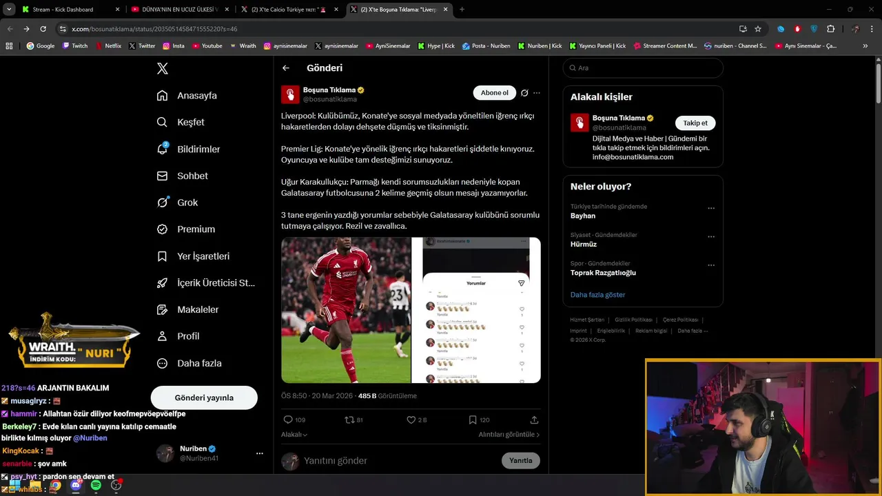Screen dimensions: 882x496
Task: Open OBS Studio in the taskbar
Action: pos(116,486)
